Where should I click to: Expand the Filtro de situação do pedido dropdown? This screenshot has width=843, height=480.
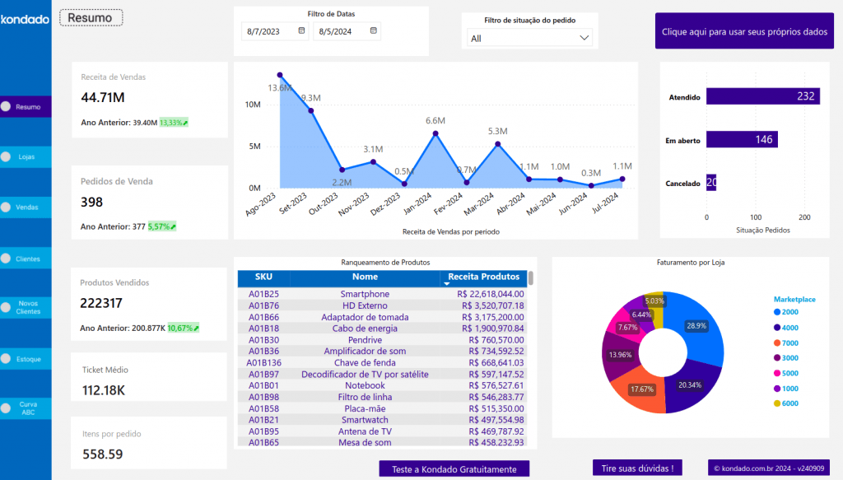585,38
